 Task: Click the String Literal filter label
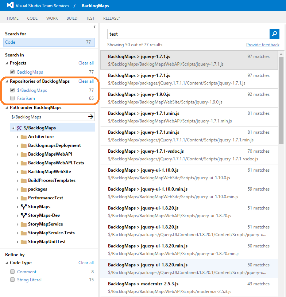[x=29, y=280]
